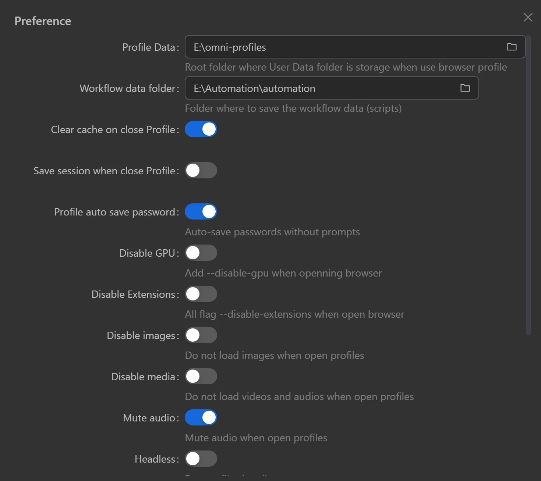Image resolution: width=541 pixels, height=481 pixels.
Task: Click the "Disable GPU" label text
Action: pyautogui.click(x=147, y=253)
